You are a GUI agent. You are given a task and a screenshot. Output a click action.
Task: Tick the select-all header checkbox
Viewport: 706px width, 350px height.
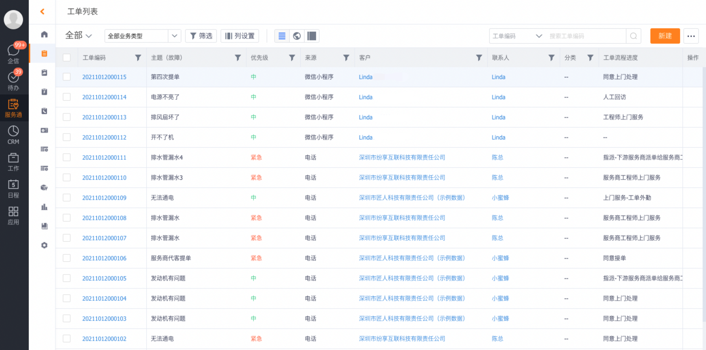(66, 57)
